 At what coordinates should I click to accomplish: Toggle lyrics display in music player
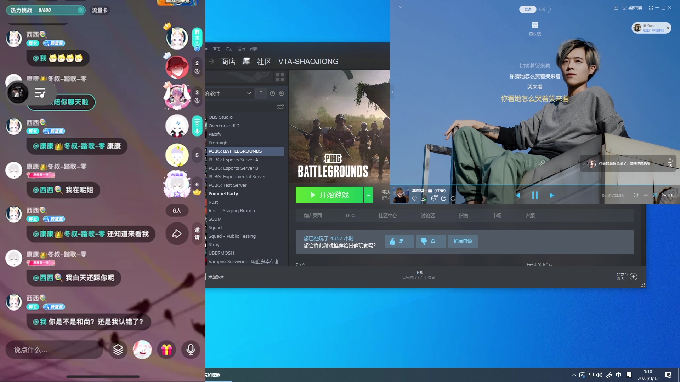(655, 195)
